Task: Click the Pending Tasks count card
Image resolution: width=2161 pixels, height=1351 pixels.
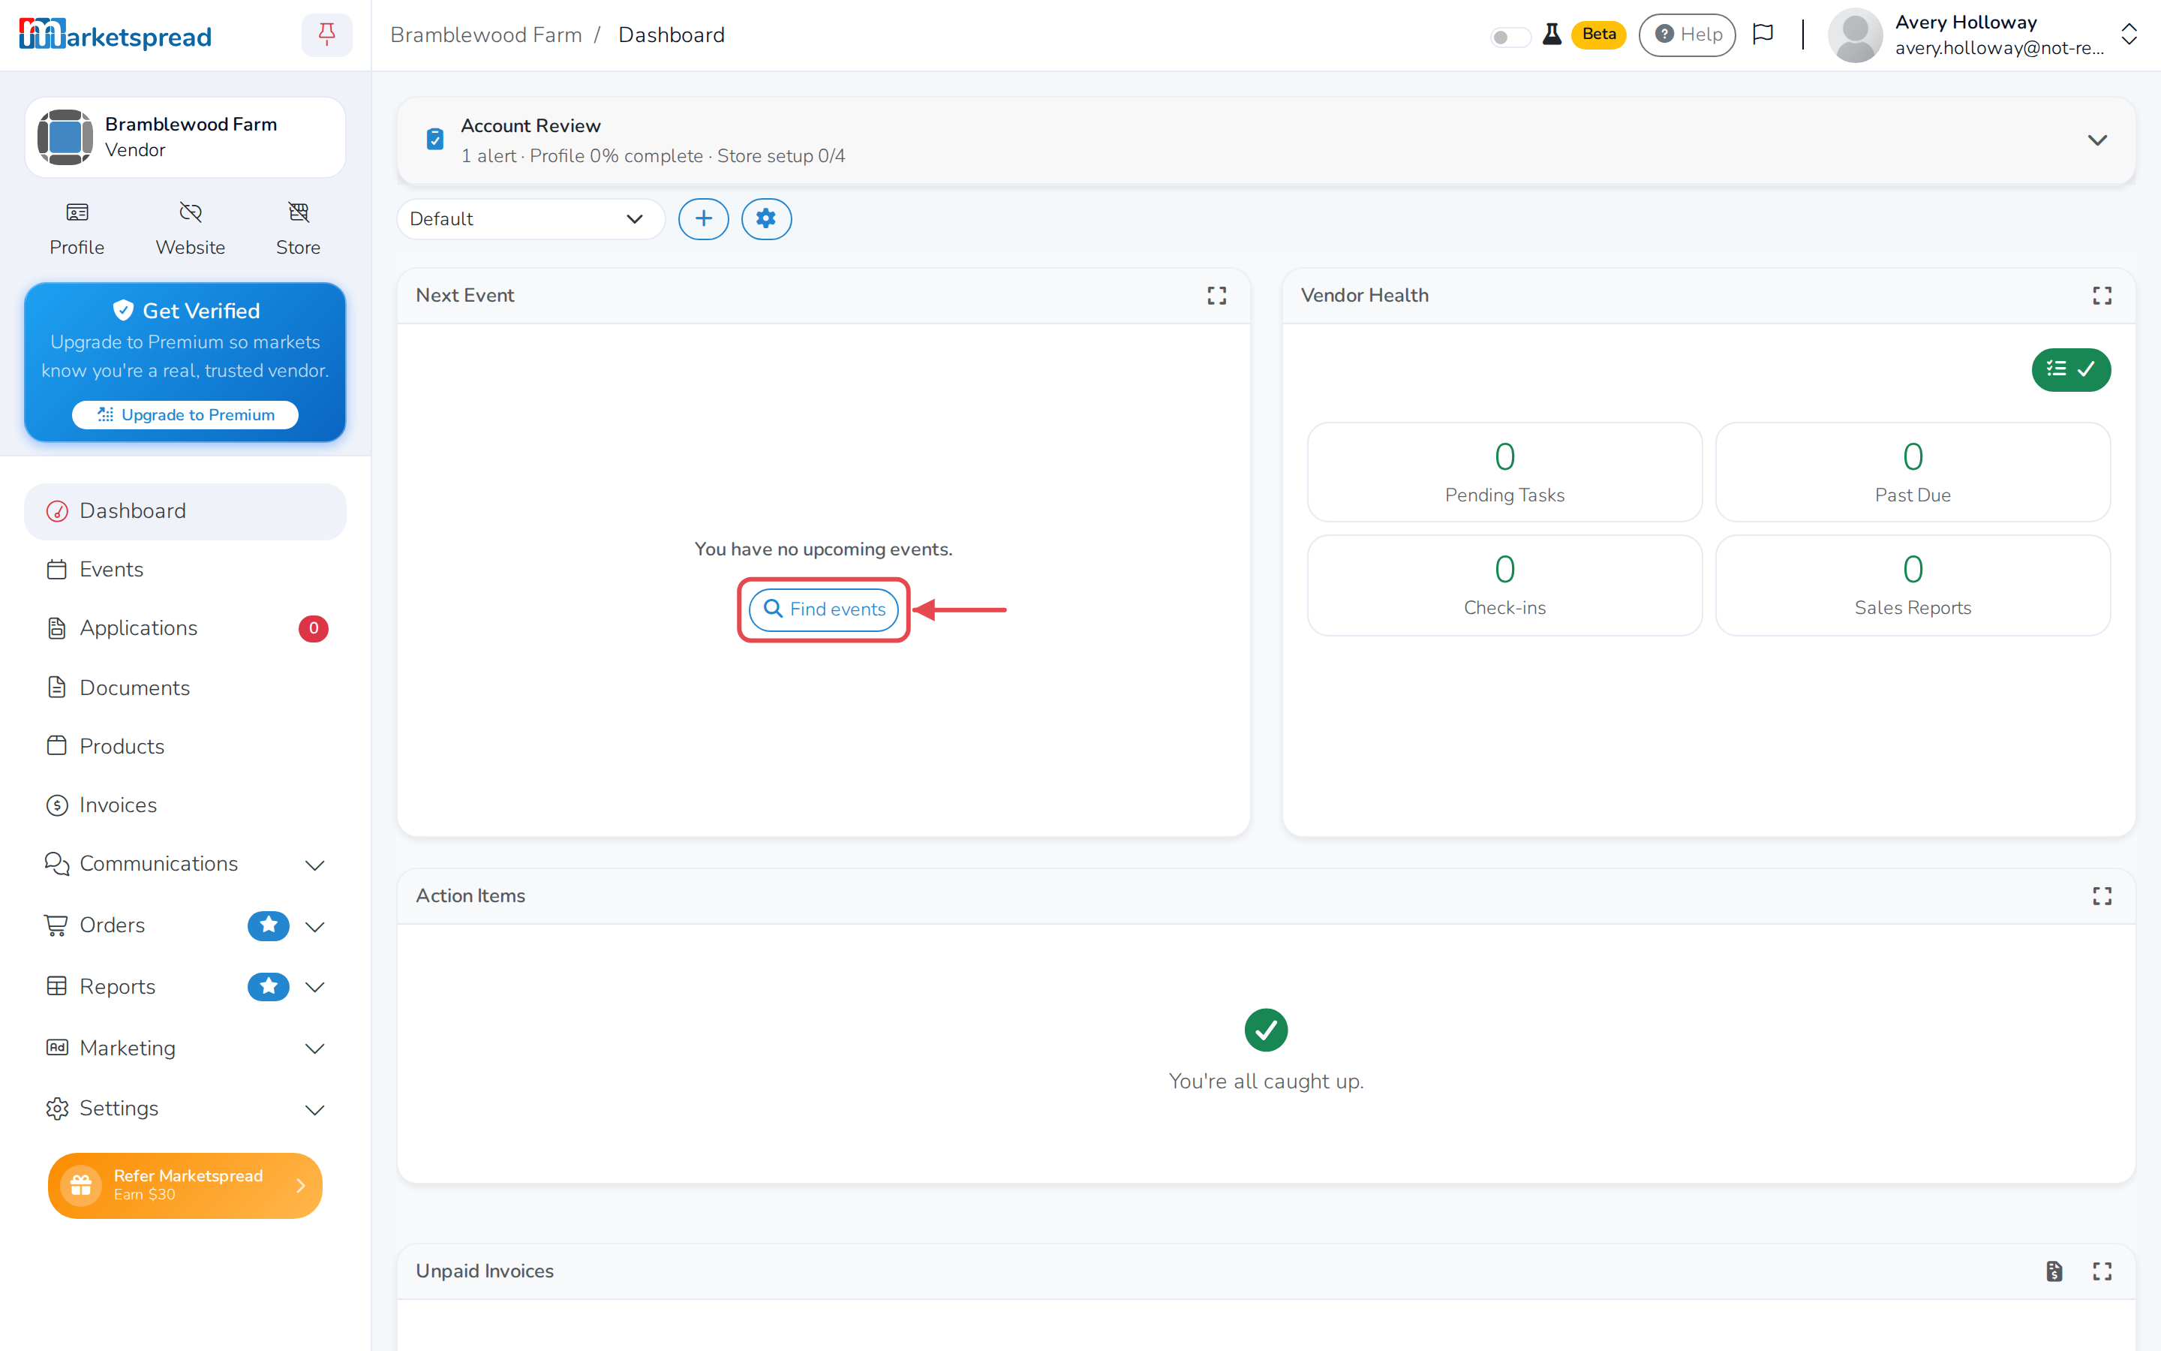Action: point(1504,472)
